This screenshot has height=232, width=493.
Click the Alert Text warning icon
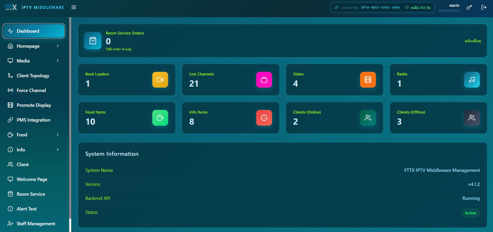10,209
